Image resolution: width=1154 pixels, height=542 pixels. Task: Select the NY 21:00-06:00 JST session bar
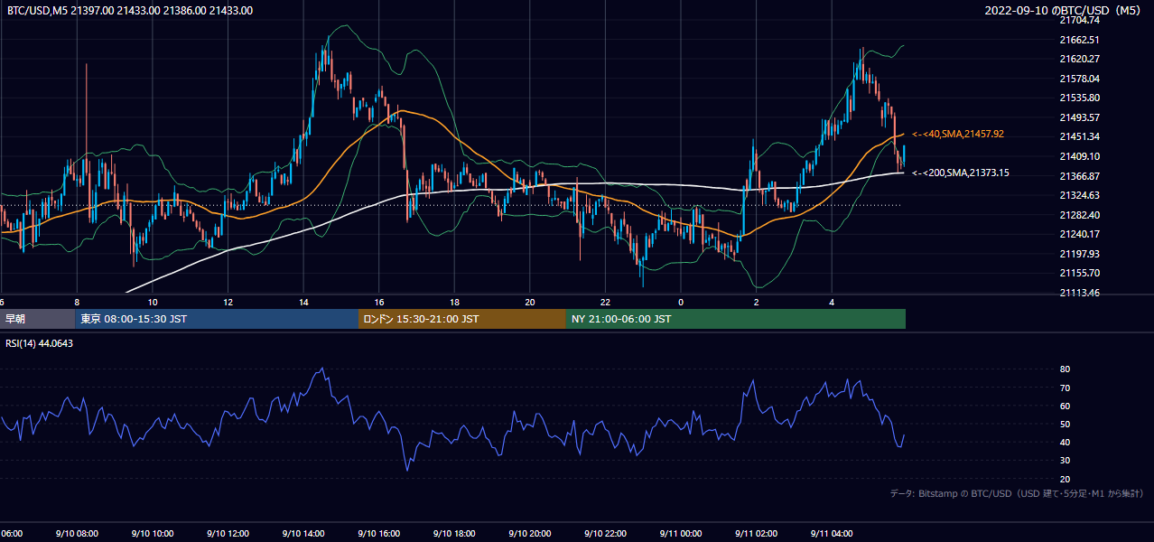pos(736,319)
